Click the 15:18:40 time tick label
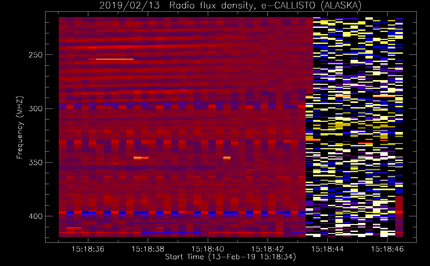The width and height of the screenshot is (430, 266). [x=208, y=249]
